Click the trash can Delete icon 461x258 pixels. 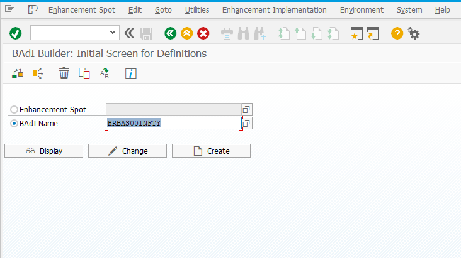[64, 73]
